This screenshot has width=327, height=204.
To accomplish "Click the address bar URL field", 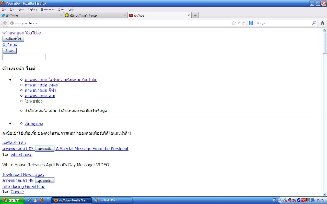I will [123, 23].
